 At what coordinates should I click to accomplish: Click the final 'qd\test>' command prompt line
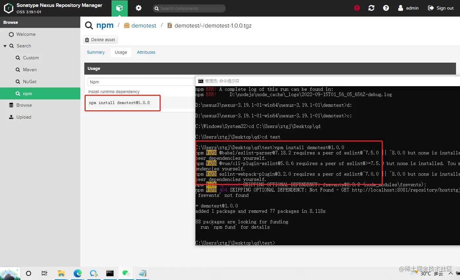(x=235, y=243)
